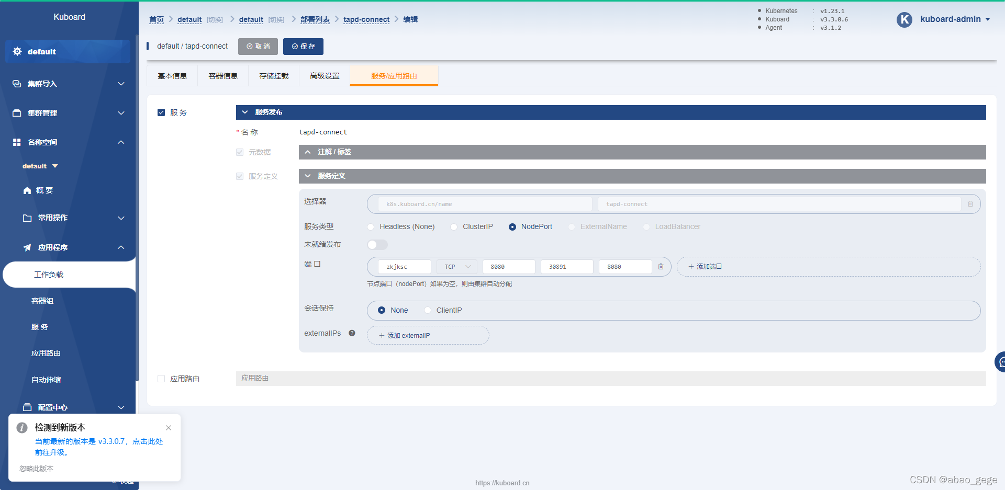Close the new version notification

169,428
